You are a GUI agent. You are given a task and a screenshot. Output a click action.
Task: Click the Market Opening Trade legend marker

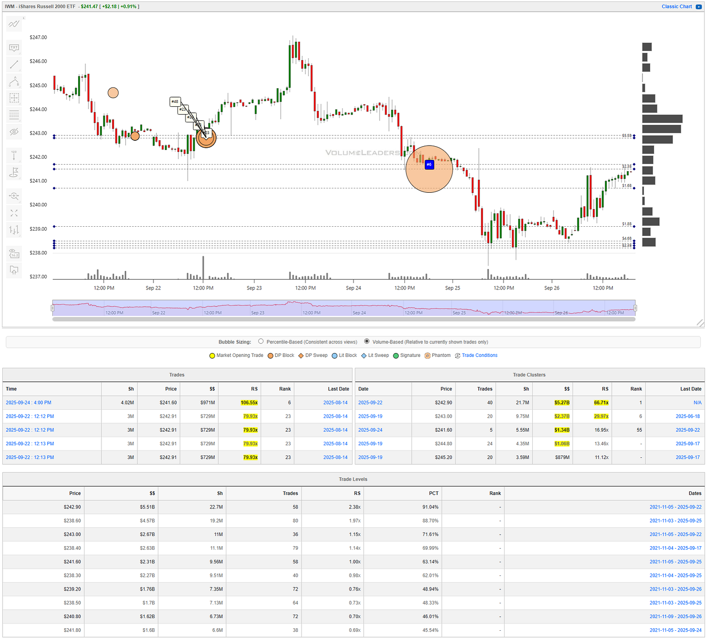pos(212,356)
